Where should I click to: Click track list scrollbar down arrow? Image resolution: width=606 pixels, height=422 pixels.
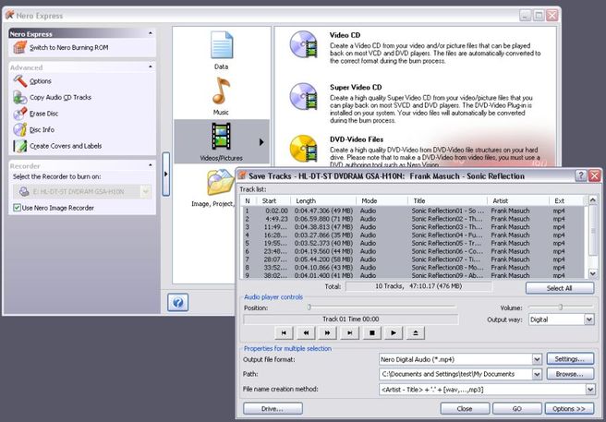593,273
